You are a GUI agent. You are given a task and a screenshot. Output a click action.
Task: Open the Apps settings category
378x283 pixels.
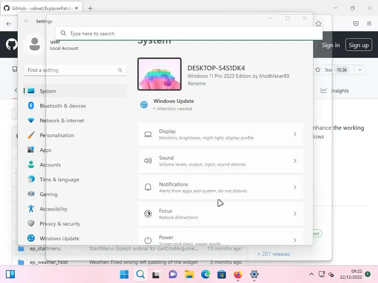pos(75,150)
